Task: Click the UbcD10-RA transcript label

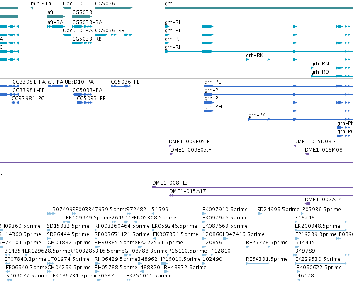Action: (78, 31)
